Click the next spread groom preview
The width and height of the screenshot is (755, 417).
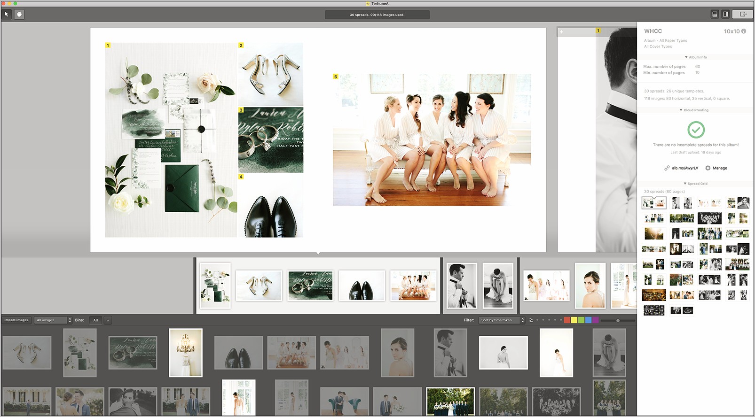[x=616, y=139]
